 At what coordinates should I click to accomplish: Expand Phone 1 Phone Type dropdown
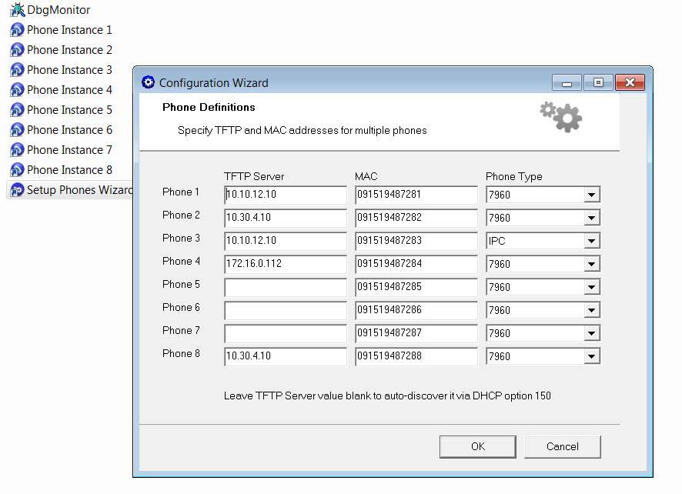click(x=591, y=195)
